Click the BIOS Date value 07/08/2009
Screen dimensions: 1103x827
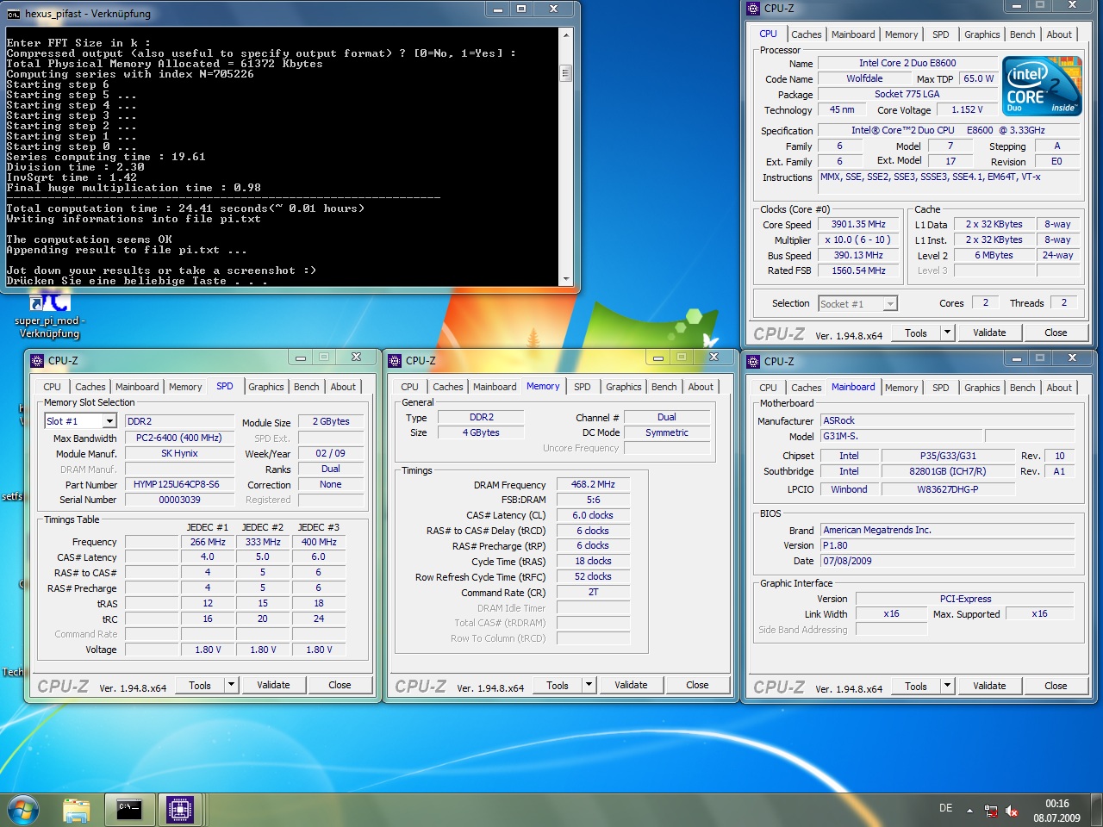point(947,561)
